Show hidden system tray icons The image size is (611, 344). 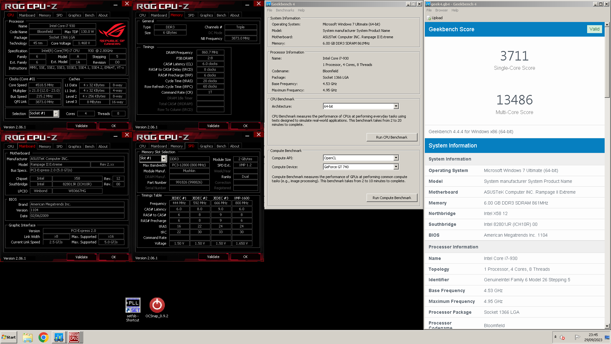click(x=555, y=337)
